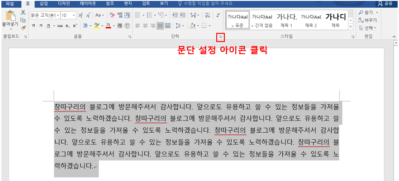Open the shading color dropdown arrow
399x181 pixels.
198,26
